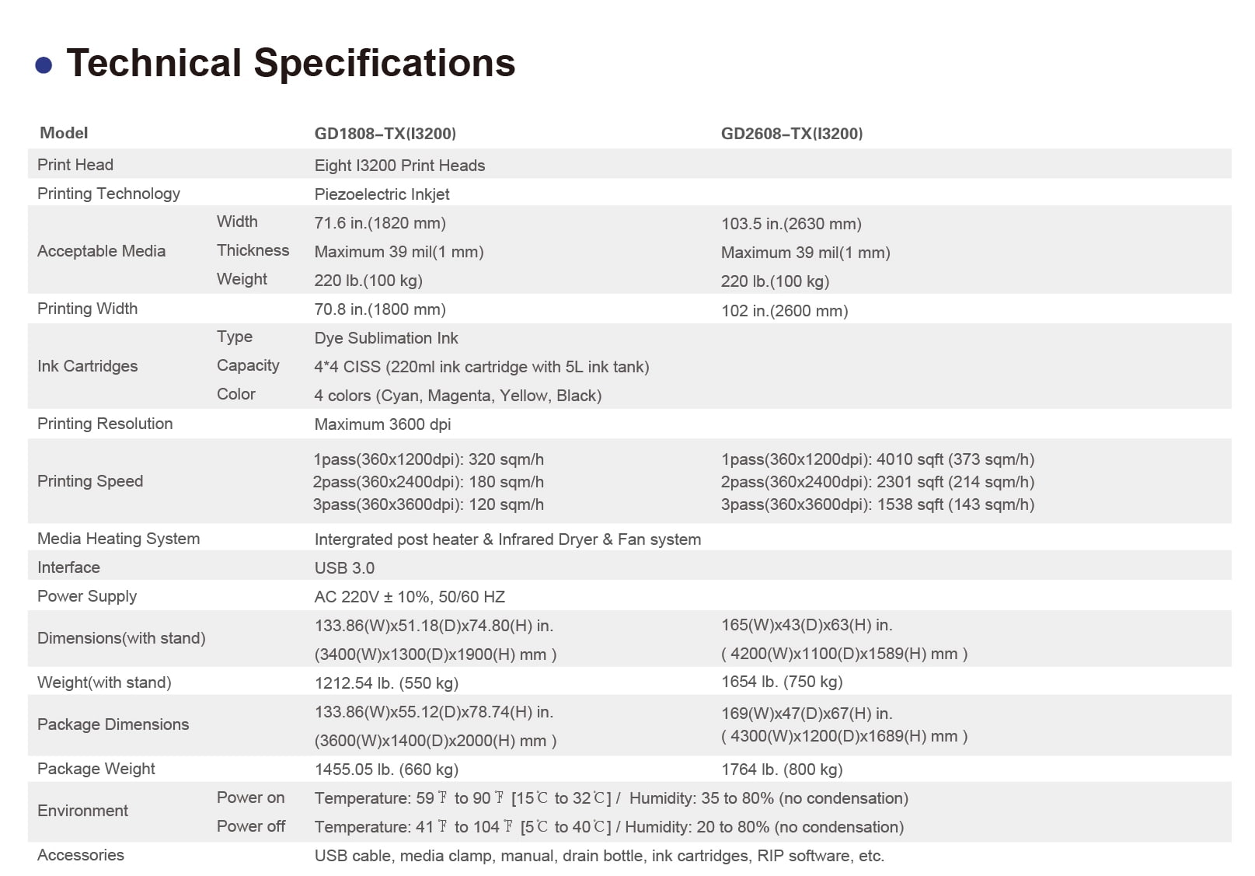Click the Accessories row label
Viewport: 1255px width, 876px height.
tap(81, 855)
